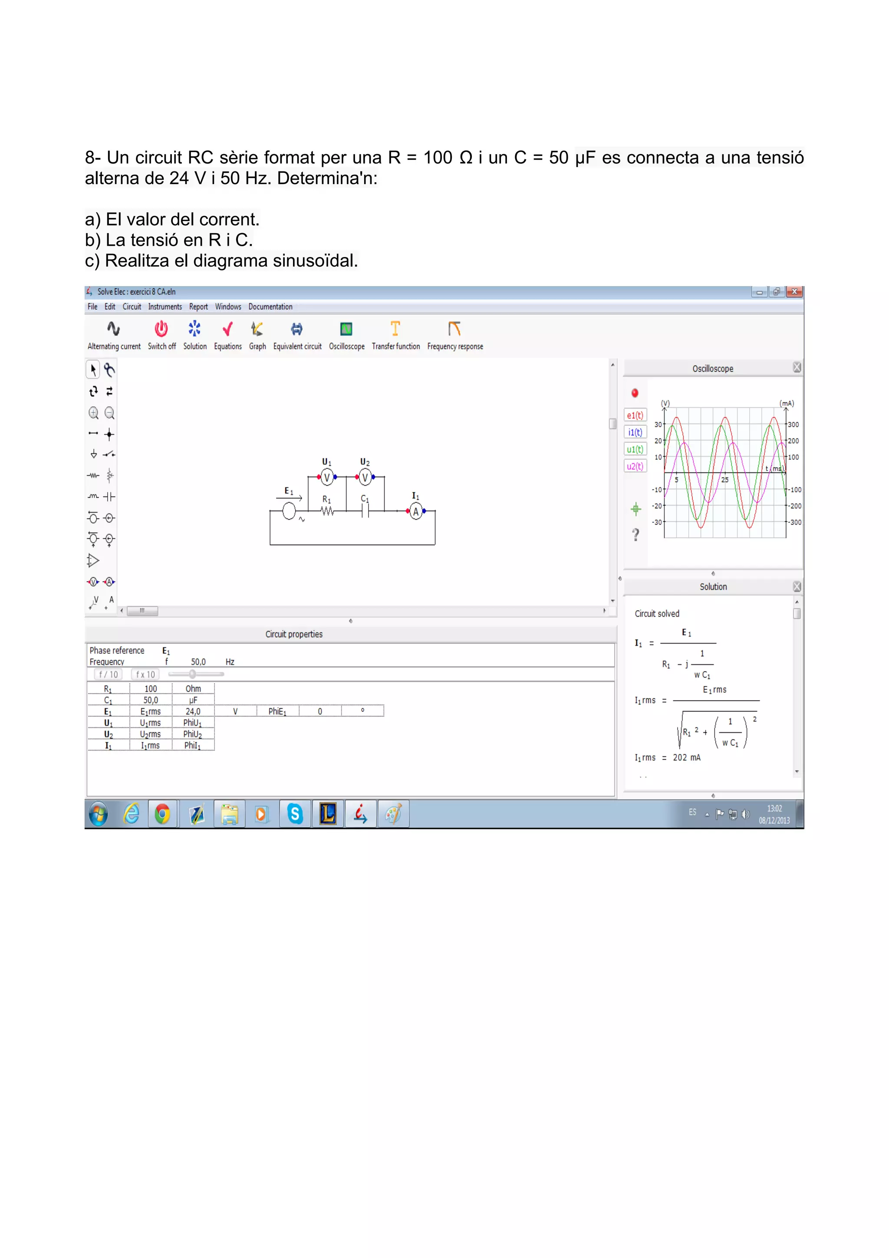Click the f / 10 frequency button
This screenshot has height=1258, width=889.
pos(109,675)
